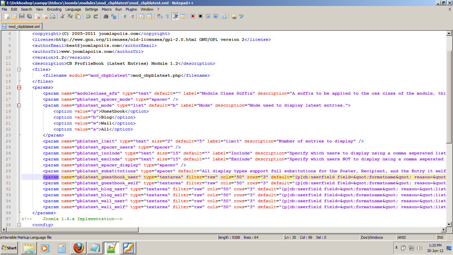Open the Plugins menu
453x255 pixels.
[x=131, y=9]
